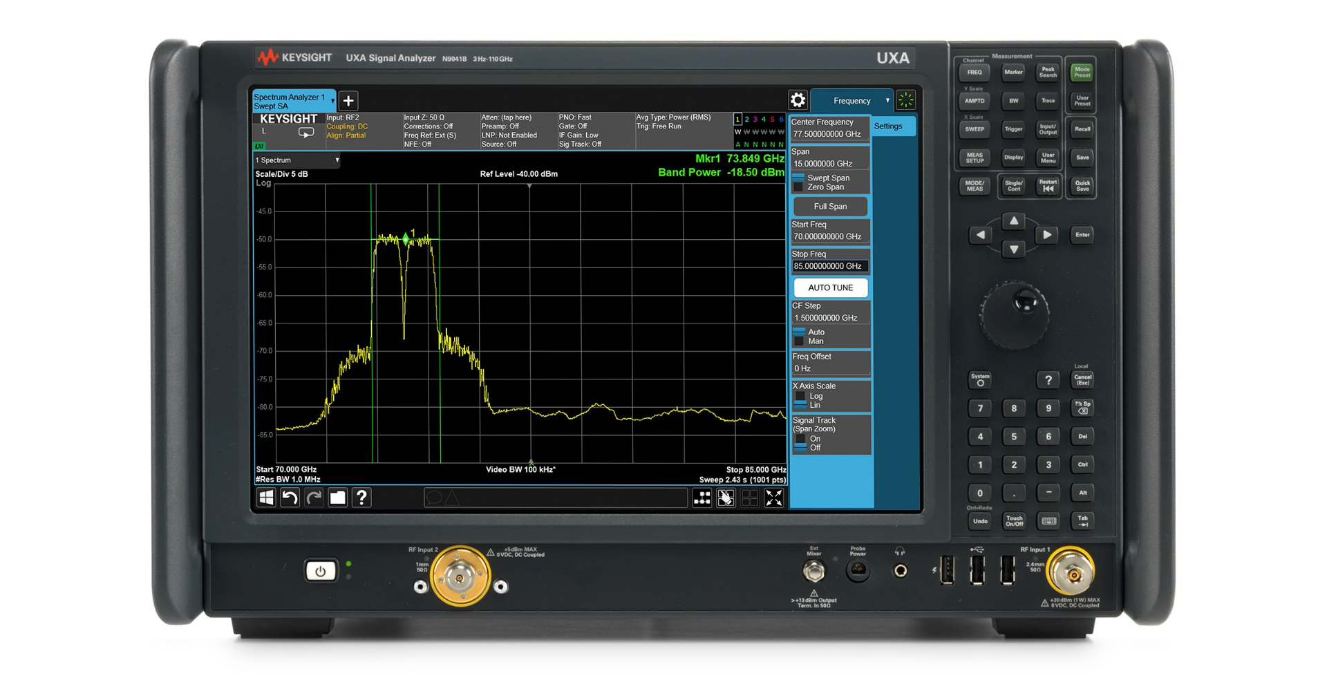Turn Signal Track Off

pyautogui.click(x=808, y=448)
